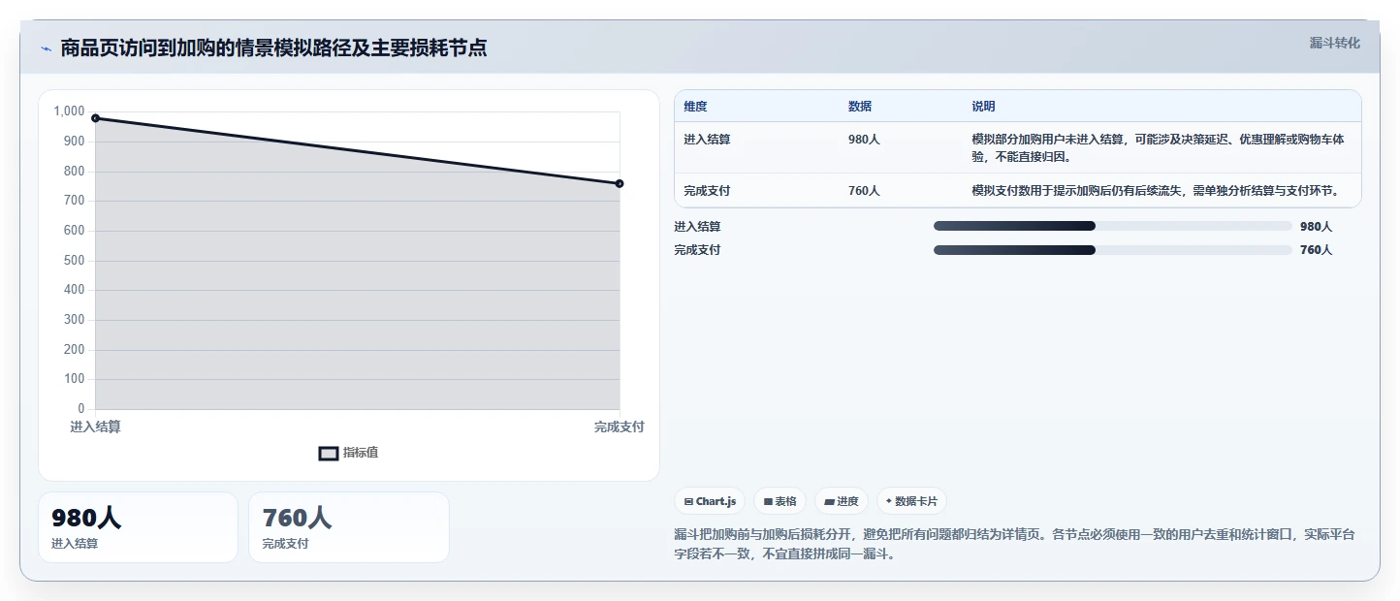Click the 760人 progress value label
Viewport: 1400px width, 601px height.
[x=1317, y=250]
